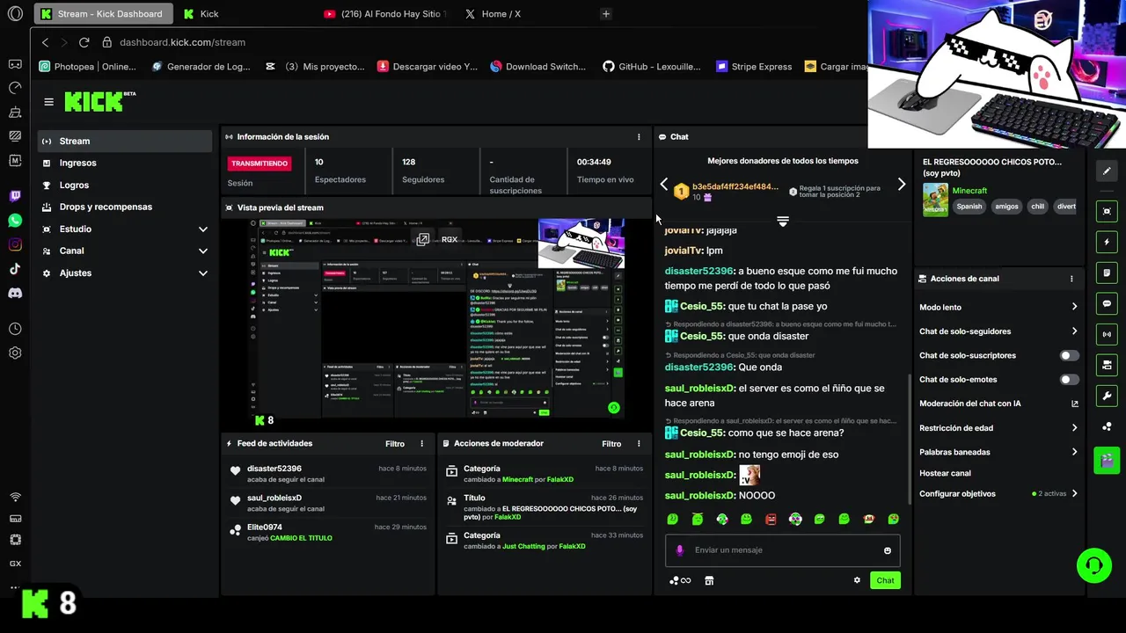1126x633 pixels.
Task: Show next top donor with right arrow
Action: 901,184
